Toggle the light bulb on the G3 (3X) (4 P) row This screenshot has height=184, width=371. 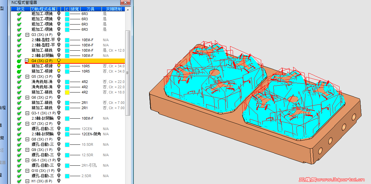point(59,34)
